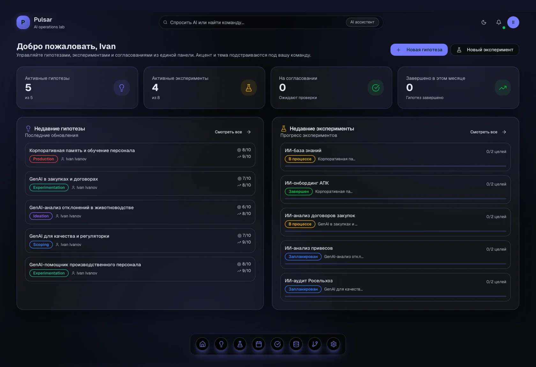Viewport: 536px width, 367px height.
Task: Click В процессе badge on ИИ-анализ договоров закупок
Action: [300, 224]
